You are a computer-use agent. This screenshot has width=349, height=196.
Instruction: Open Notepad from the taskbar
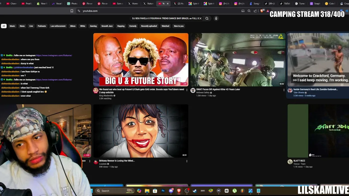pyautogui.click(x=258, y=191)
